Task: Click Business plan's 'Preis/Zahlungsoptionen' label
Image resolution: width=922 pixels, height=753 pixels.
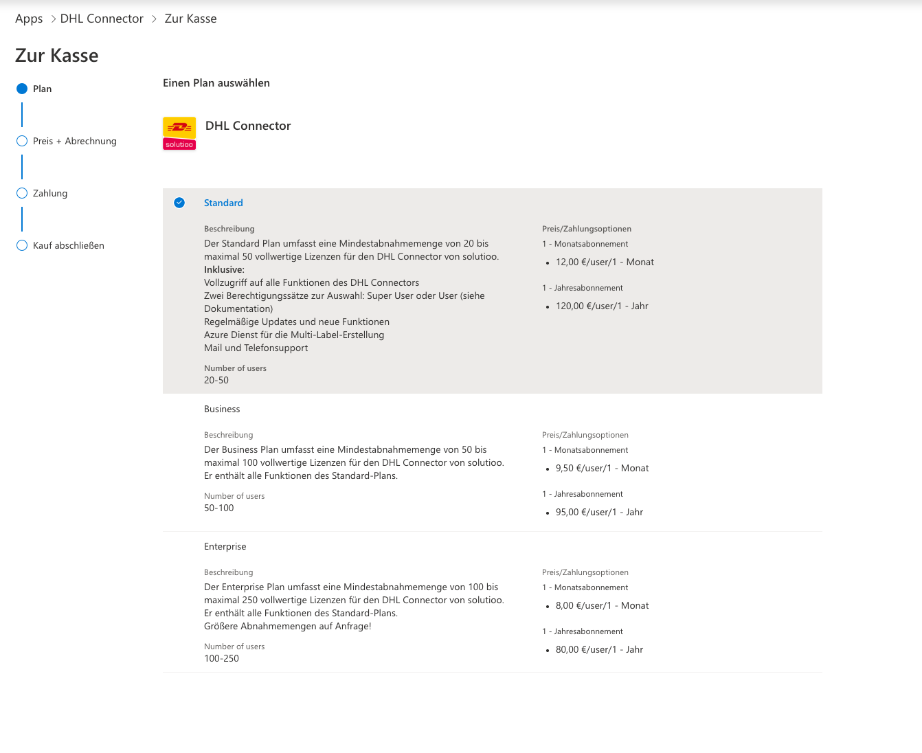Action: (585, 435)
